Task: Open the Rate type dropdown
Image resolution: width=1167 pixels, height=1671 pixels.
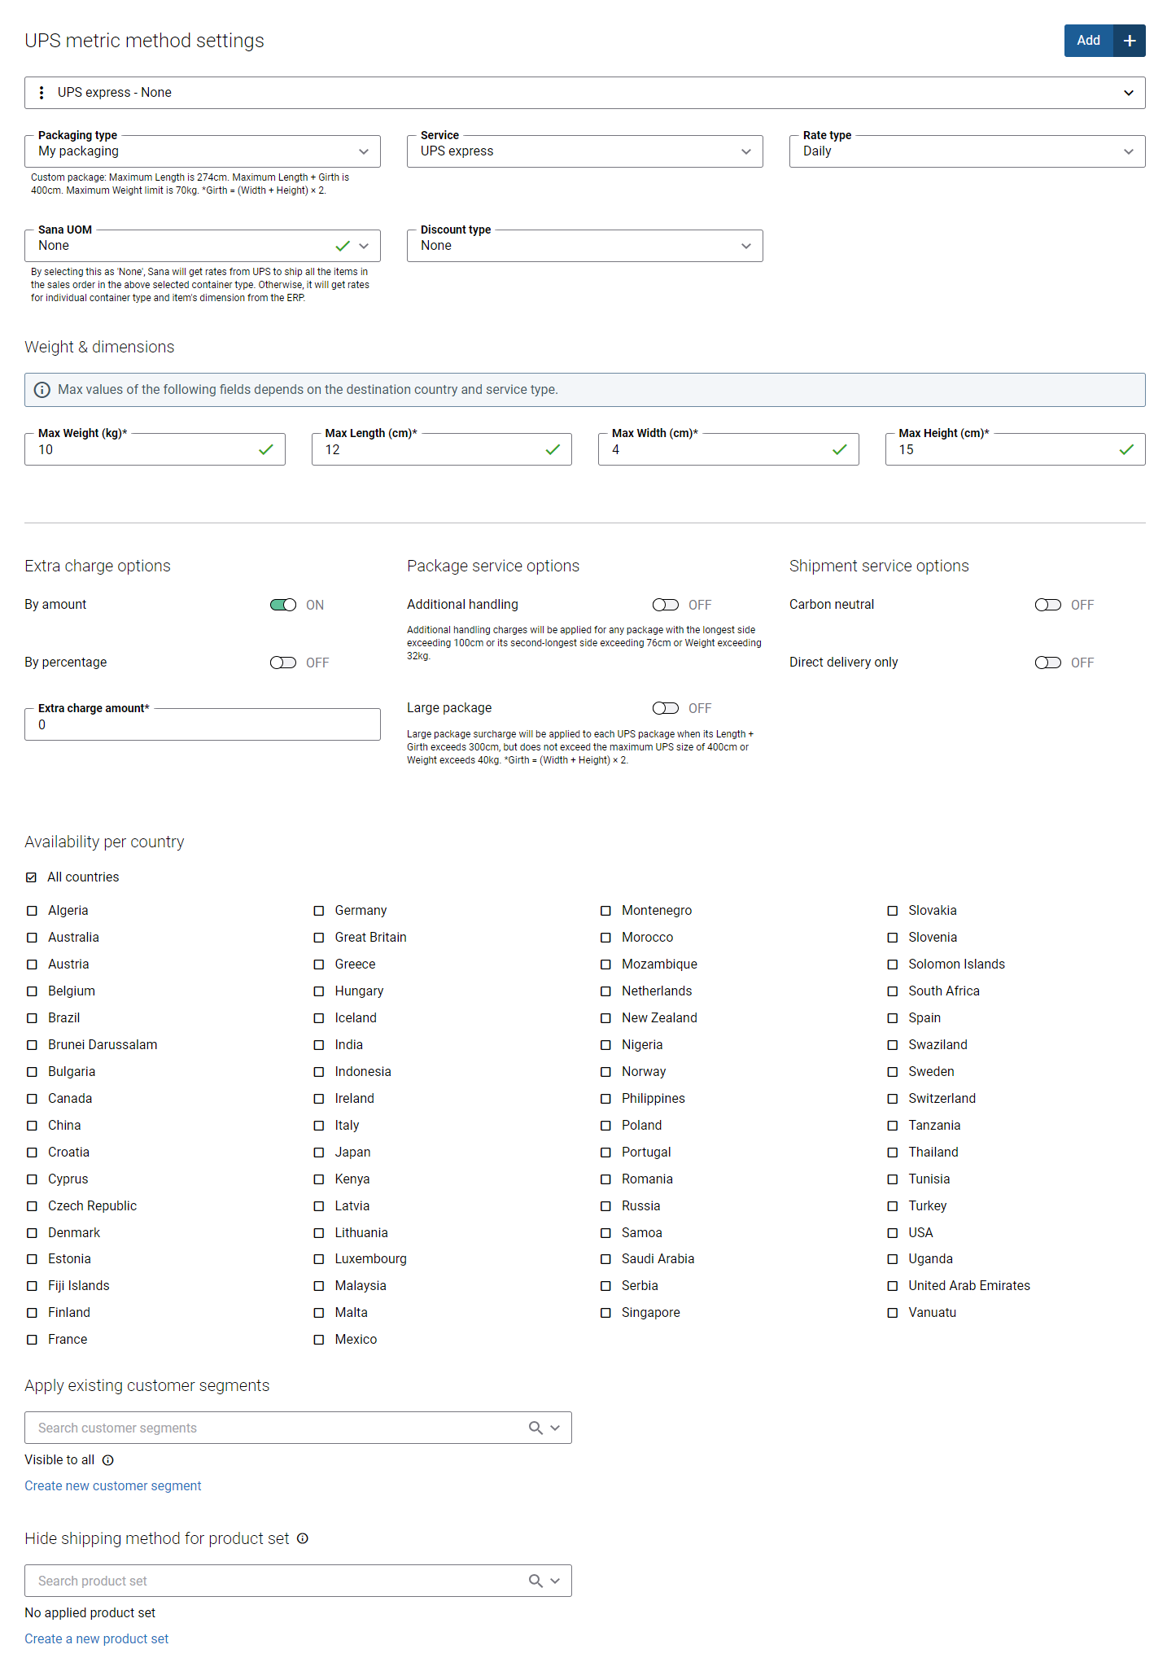Action: [968, 151]
